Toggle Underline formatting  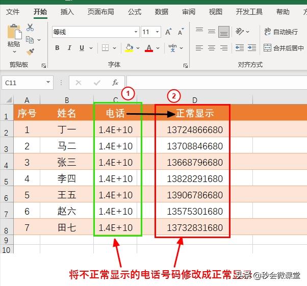82,48
